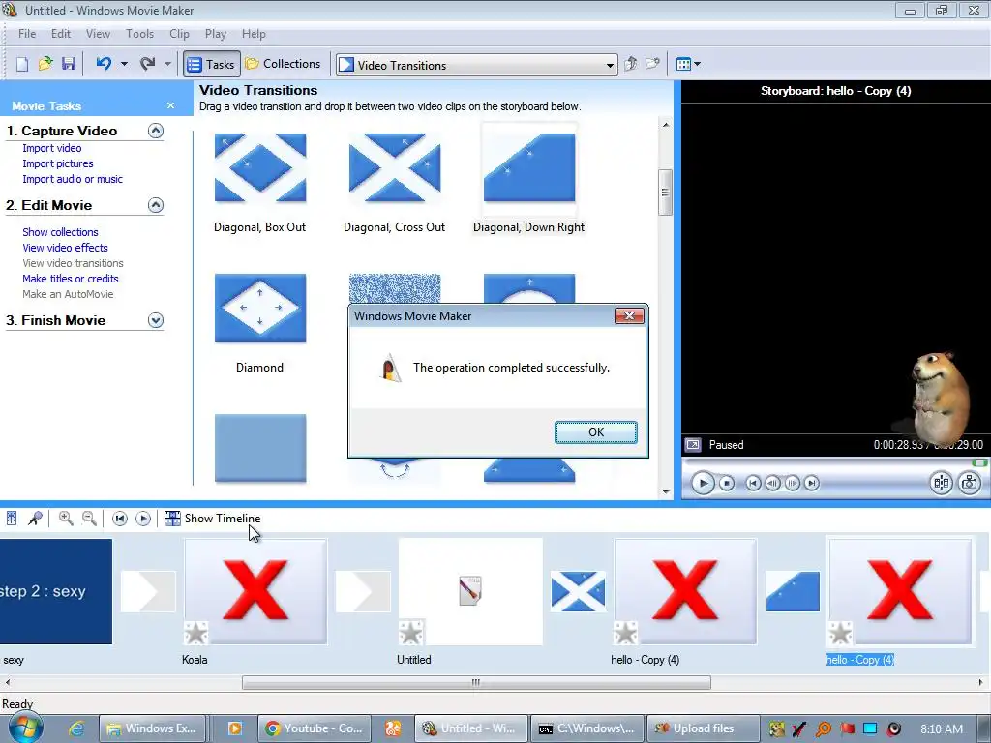The image size is (991, 743).
Task: Click the New Project icon in the toolbar
Action: point(22,64)
